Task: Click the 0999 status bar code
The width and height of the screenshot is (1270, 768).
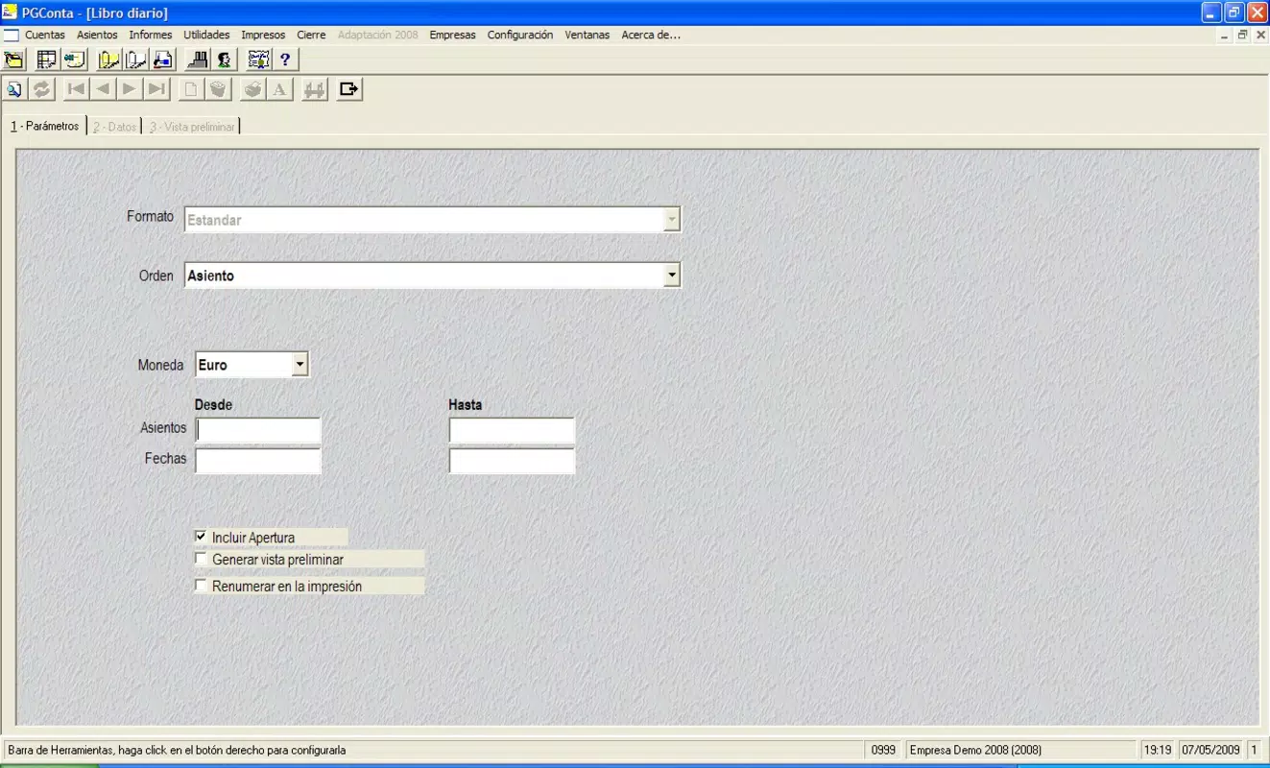Action: pyautogui.click(x=883, y=750)
